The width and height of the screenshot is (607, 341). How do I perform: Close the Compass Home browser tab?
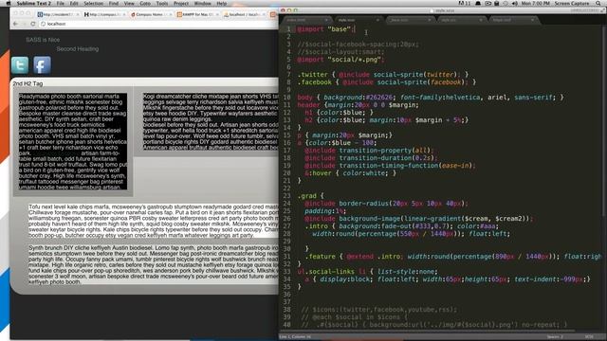[x=170, y=14]
